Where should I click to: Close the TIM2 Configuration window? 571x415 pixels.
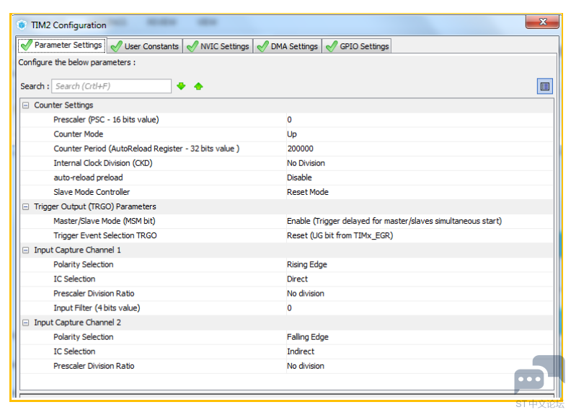(x=542, y=22)
